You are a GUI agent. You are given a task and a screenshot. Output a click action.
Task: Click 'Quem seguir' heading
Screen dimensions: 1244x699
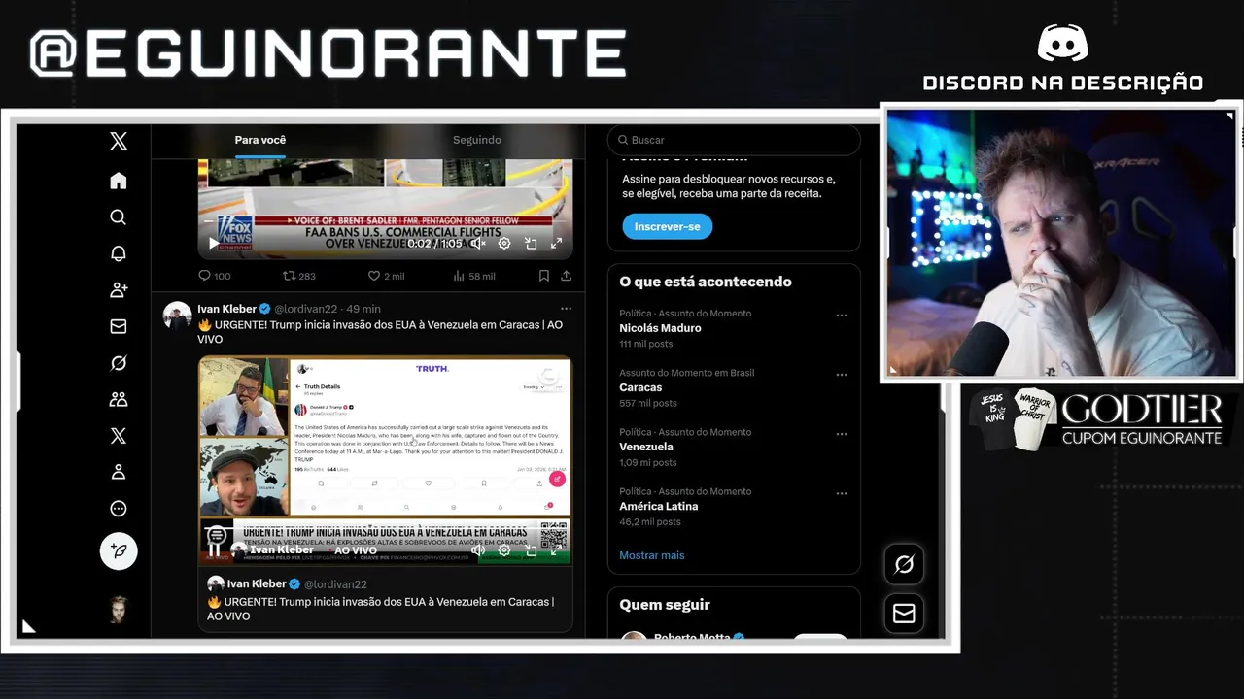[x=665, y=605]
